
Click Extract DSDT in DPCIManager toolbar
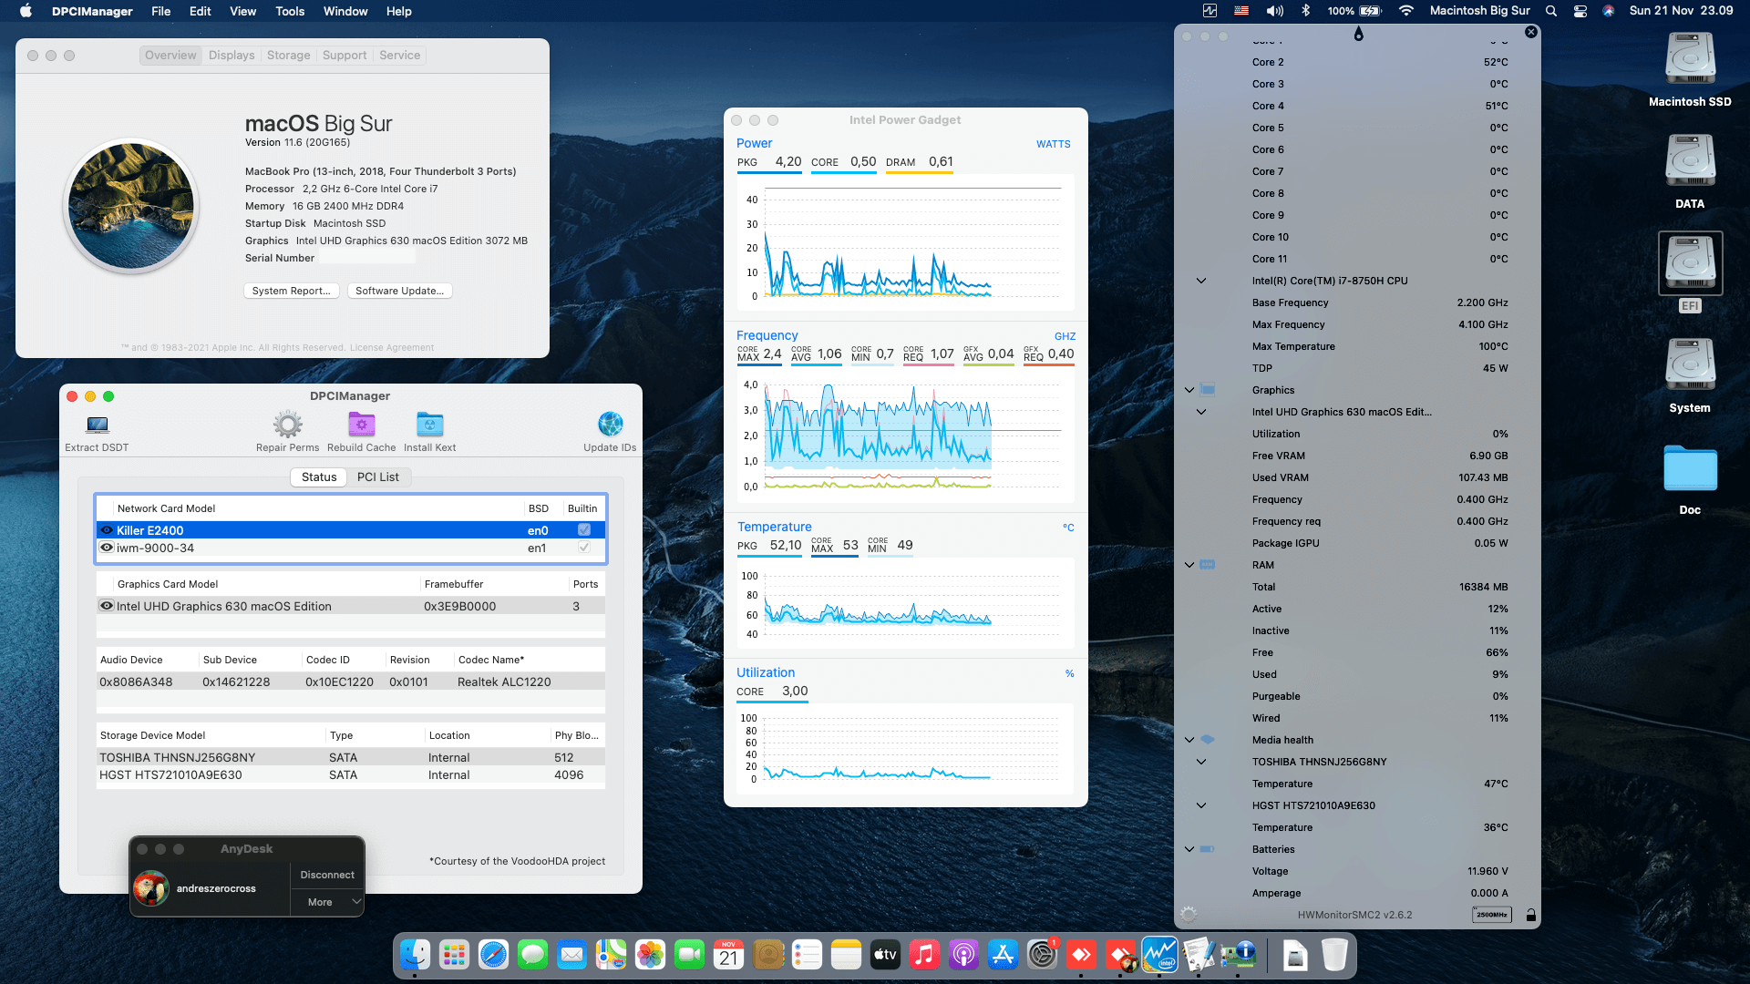click(97, 432)
